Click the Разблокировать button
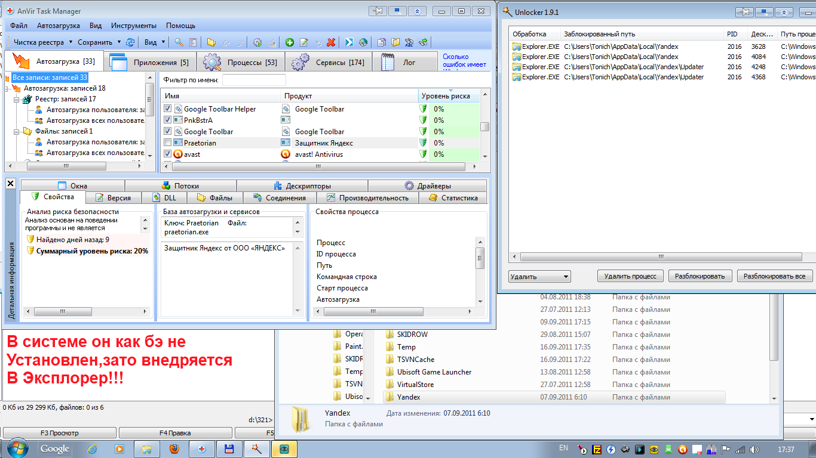Screen dimensions: 816x458 (700, 276)
